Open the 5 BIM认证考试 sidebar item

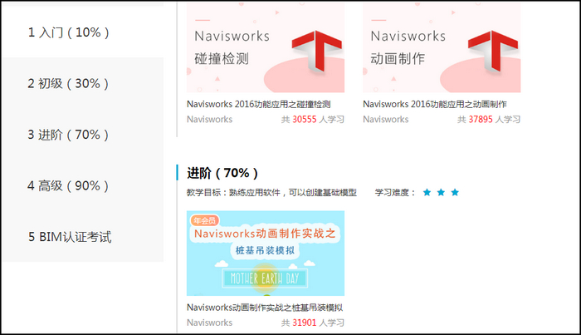click(x=83, y=237)
